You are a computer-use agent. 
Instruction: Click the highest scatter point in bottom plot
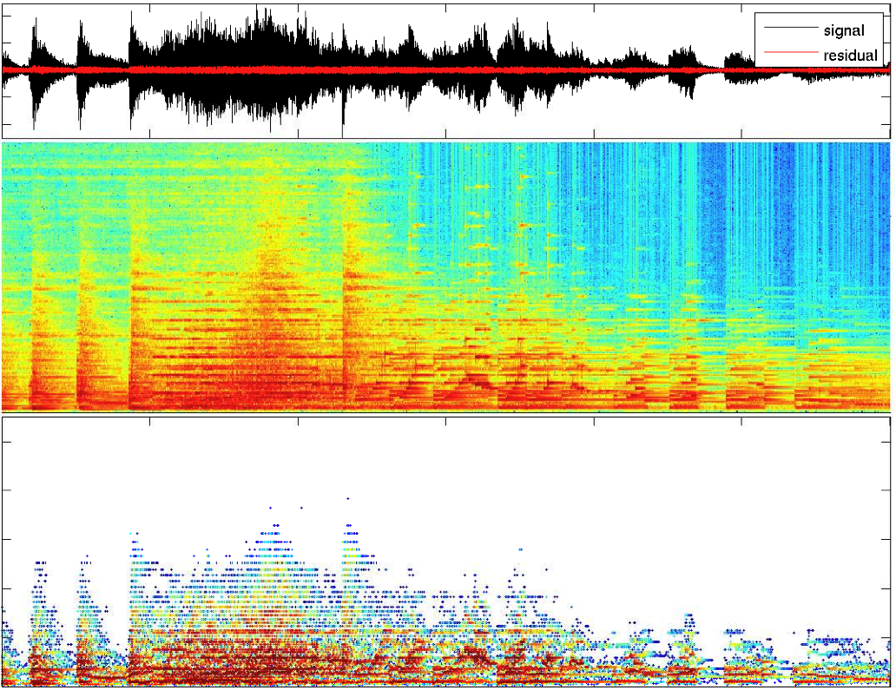(x=348, y=499)
